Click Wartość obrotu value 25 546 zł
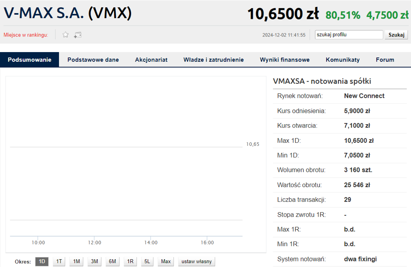Viewport: 411px width, 267px height. coord(357,185)
